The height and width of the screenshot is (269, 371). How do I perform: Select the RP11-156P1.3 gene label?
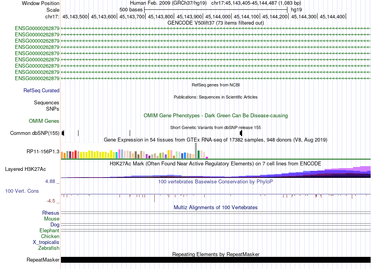[43, 152]
